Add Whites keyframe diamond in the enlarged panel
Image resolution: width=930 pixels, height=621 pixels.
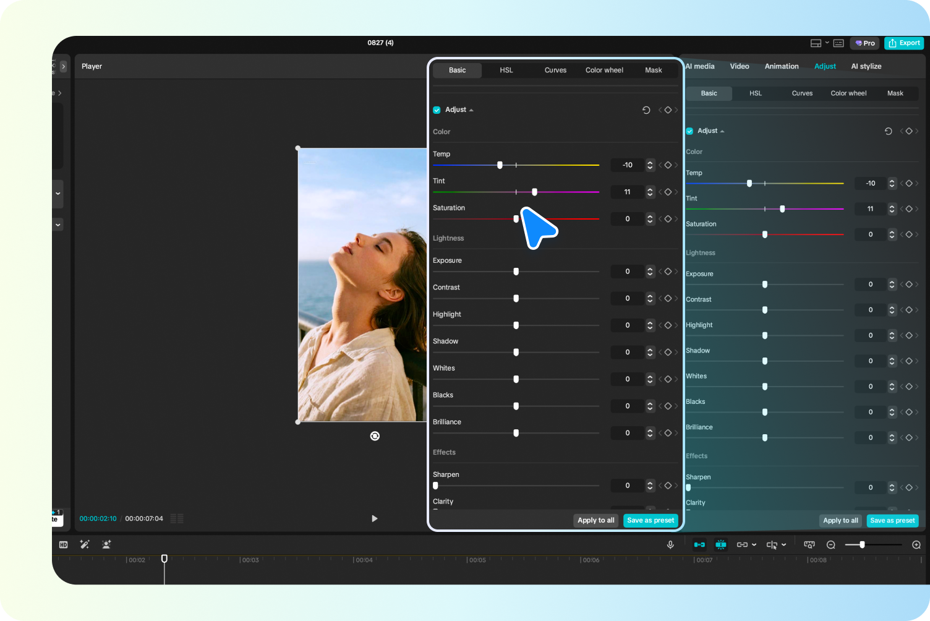tap(668, 379)
